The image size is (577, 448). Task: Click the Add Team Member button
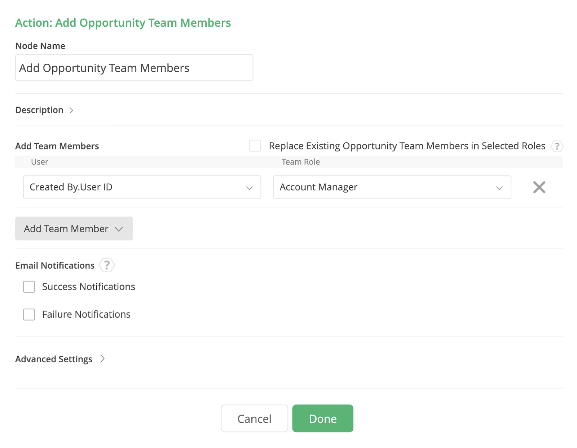click(x=66, y=229)
